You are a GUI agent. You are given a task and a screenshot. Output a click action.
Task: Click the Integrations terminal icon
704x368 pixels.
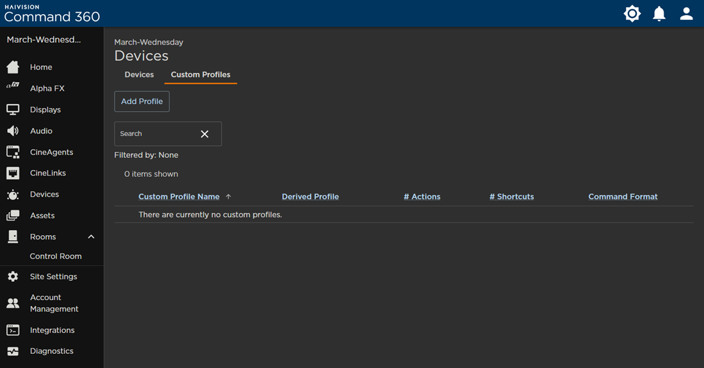(x=13, y=330)
